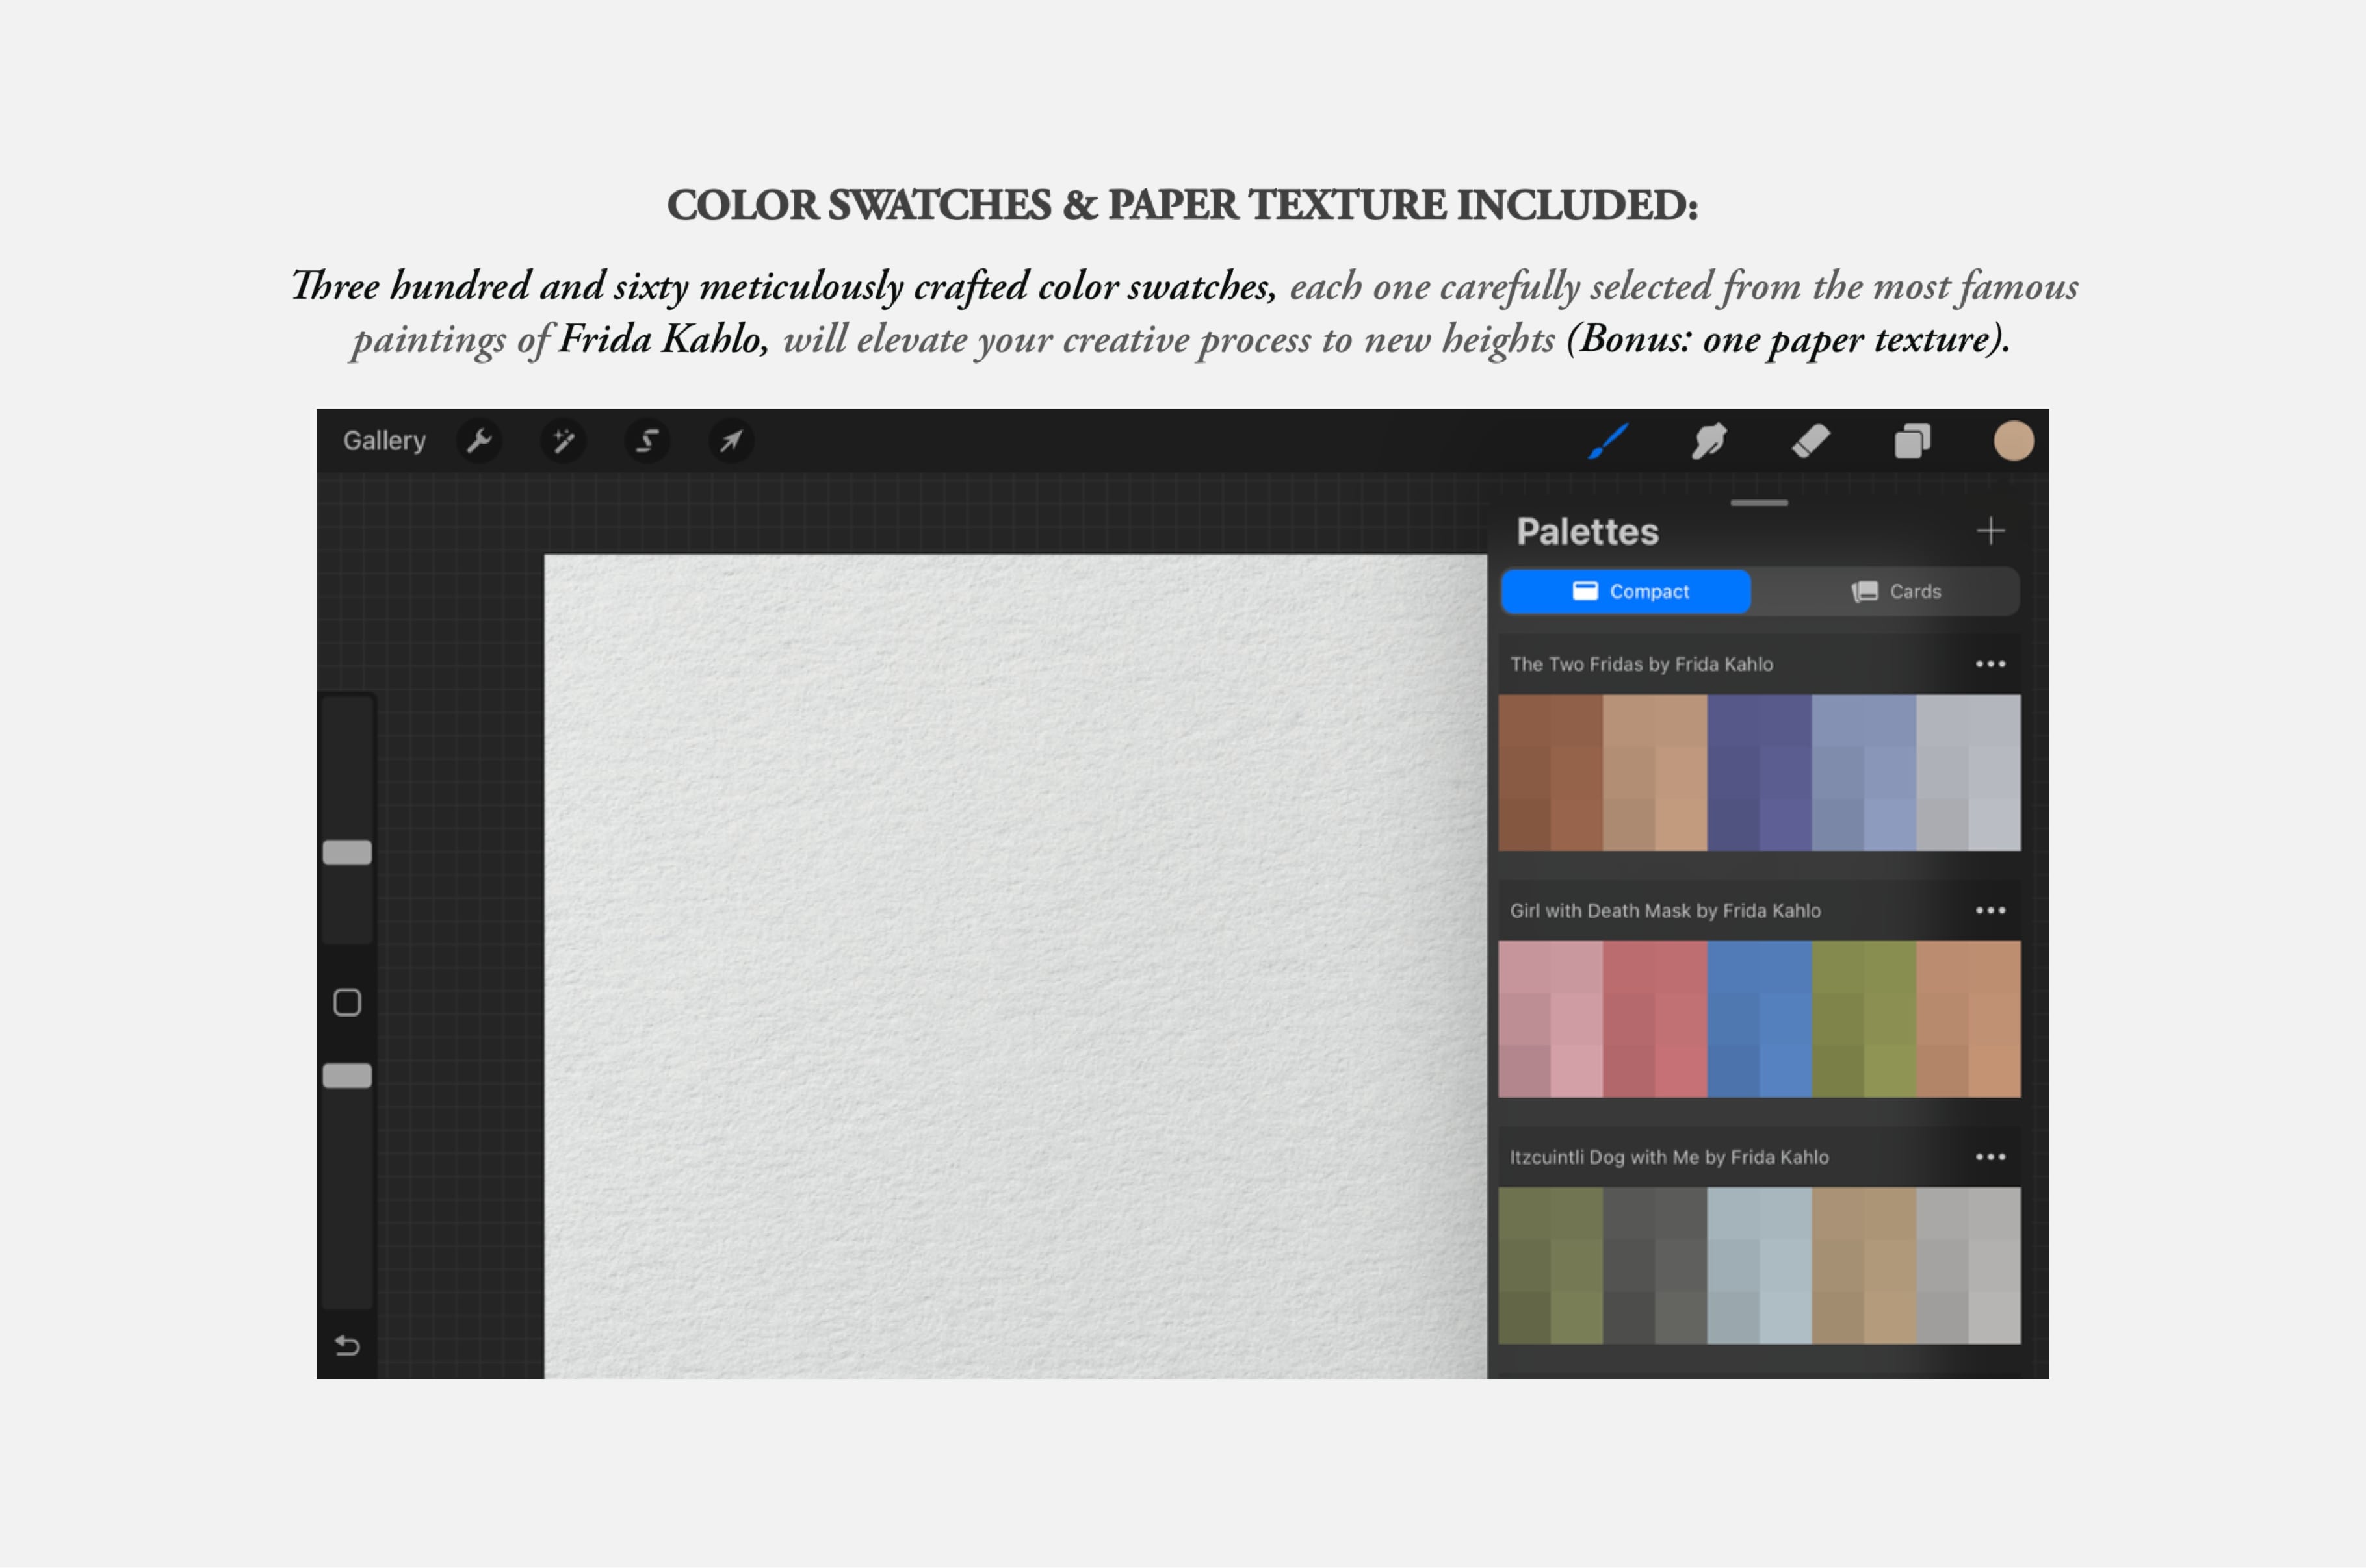Click the active color circle

click(x=2013, y=441)
